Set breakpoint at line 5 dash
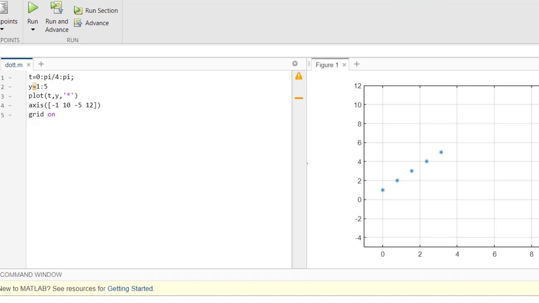 click(10, 115)
